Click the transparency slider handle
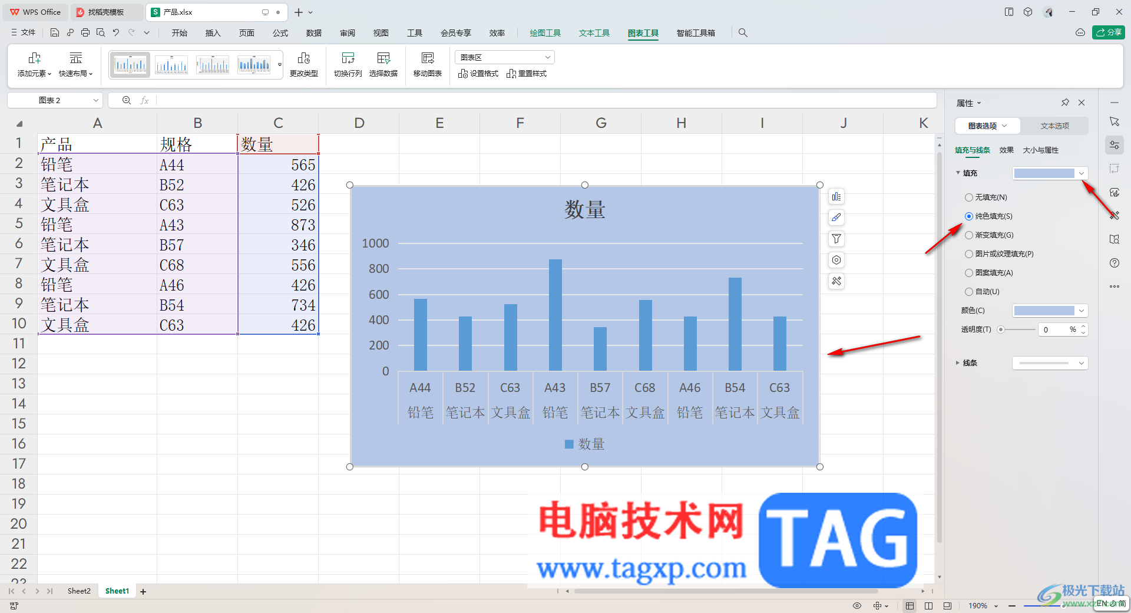Image resolution: width=1131 pixels, height=613 pixels. click(x=1001, y=329)
